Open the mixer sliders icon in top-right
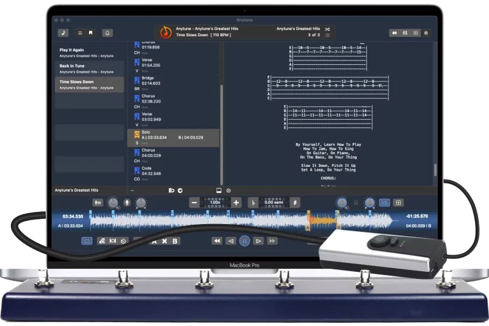Image resolution: width=489 pixels, height=326 pixels. (405, 32)
